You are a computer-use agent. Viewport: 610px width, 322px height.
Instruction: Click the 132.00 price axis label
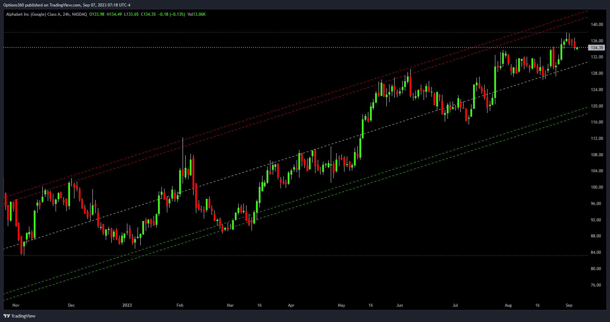tap(597, 57)
